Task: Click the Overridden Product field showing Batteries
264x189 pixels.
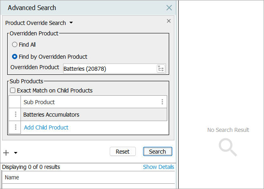Action: 108,69
